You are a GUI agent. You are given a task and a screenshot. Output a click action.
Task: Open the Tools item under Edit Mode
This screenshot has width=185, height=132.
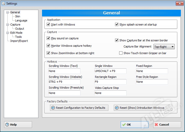click(18, 37)
